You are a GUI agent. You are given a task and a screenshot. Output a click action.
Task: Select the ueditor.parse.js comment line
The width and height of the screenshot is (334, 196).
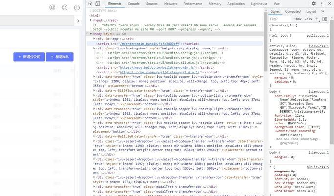(159, 58)
